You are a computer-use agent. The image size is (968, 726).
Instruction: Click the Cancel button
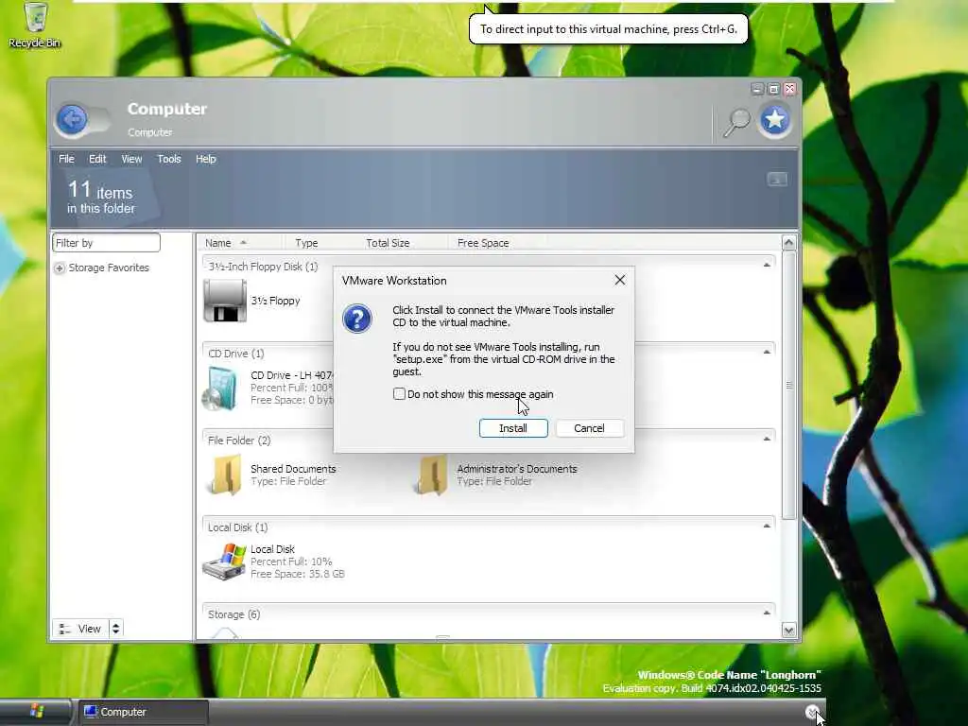[x=590, y=428]
